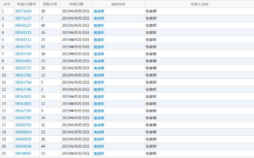Screen dimensions: 254x158
Task: Click the 序号 column header
Action: 7,4
